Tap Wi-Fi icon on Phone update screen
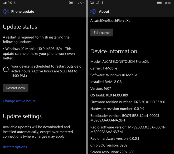The height and width of the screenshot is (154, 174). [x=10, y=3]
